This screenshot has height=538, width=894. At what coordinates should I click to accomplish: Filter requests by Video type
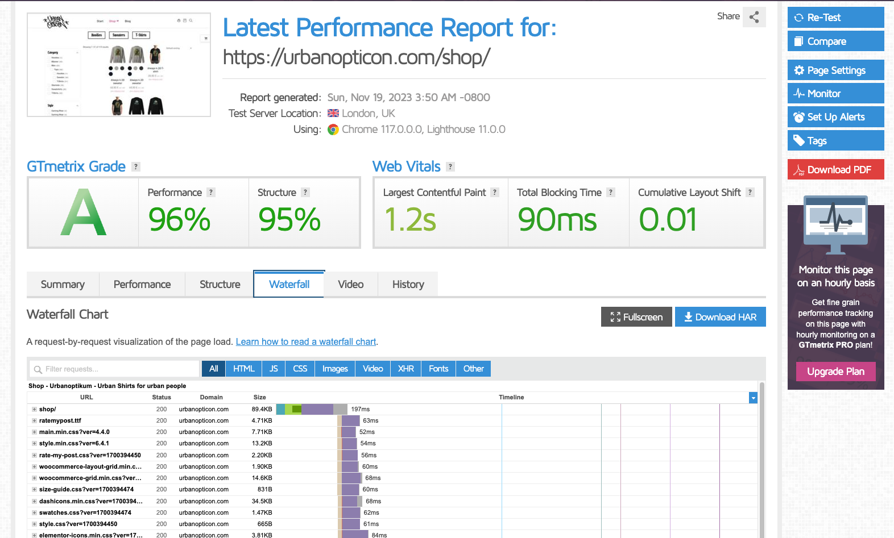coord(373,369)
